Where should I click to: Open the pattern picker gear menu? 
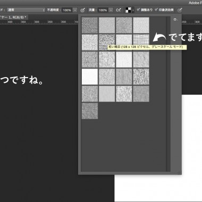coord(175,19)
